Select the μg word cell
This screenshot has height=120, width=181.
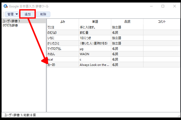(95, 49)
